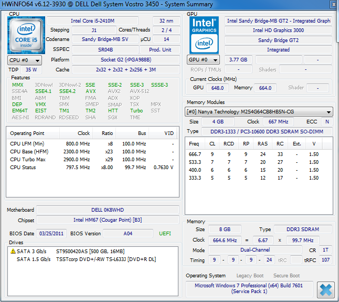Viewport: 339px width, 302px height.
Task: Select the 533.3 frequency timing row
Action: coord(259,162)
